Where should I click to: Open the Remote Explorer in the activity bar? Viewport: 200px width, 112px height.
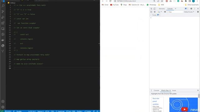click(x=3, y=29)
